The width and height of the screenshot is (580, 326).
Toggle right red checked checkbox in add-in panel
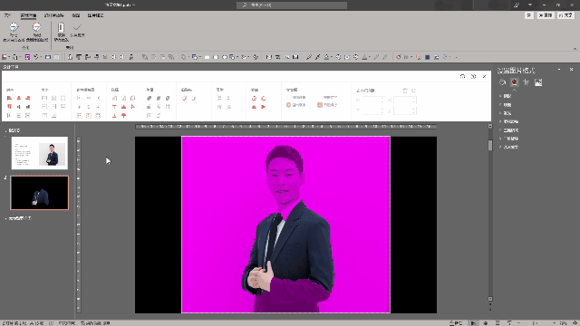[320, 105]
